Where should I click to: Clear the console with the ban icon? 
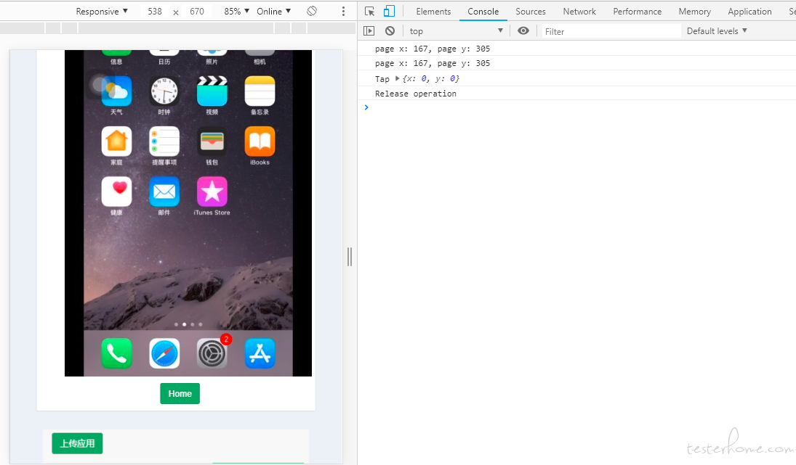tap(390, 31)
